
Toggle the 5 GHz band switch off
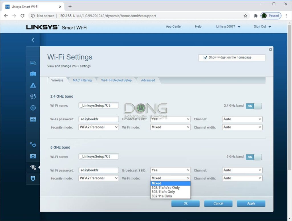pos(254,157)
